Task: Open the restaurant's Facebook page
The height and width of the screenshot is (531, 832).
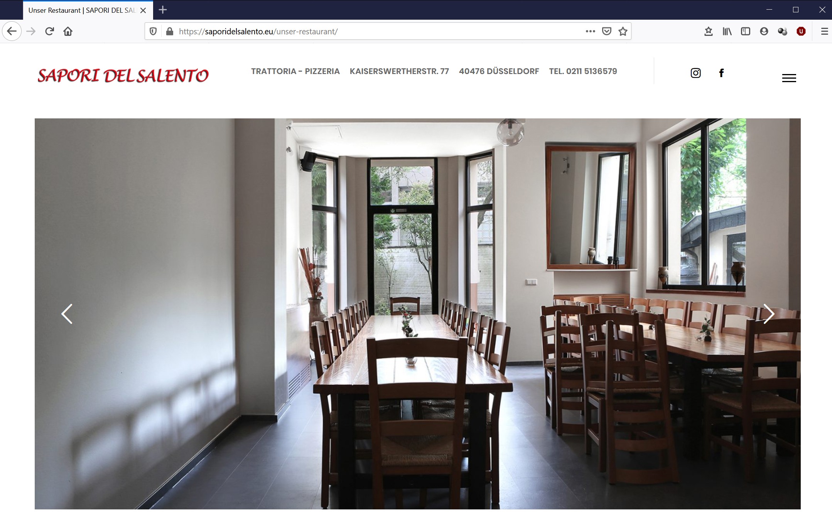Action: 721,73
